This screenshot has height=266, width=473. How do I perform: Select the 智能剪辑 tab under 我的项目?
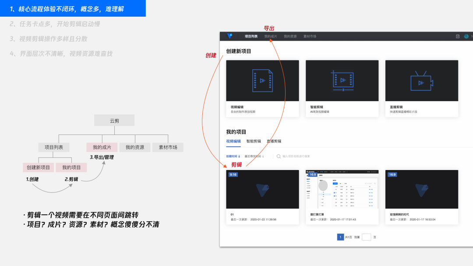(x=254, y=141)
